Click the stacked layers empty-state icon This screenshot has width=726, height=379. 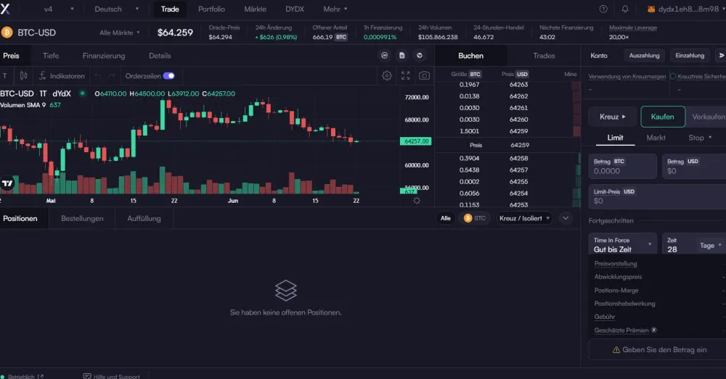pos(285,291)
